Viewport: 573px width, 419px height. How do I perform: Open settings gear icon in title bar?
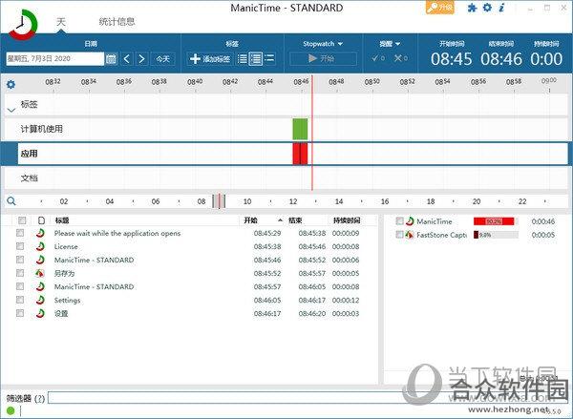click(x=487, y=8)
